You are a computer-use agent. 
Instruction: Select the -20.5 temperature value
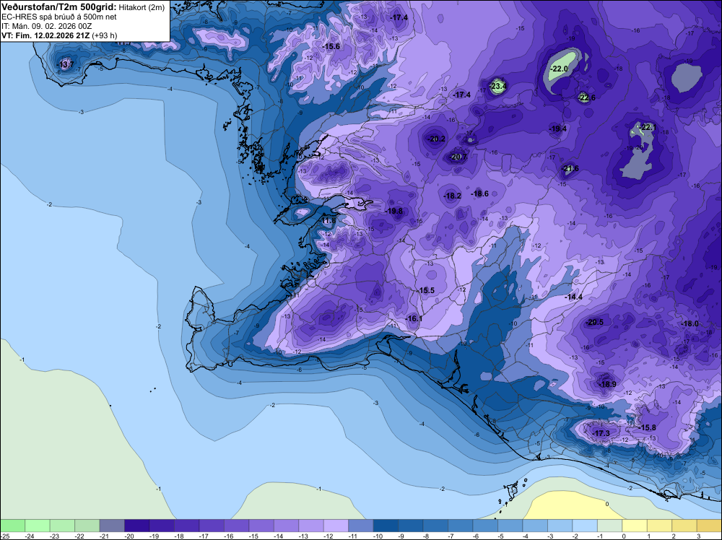(595, 322)
